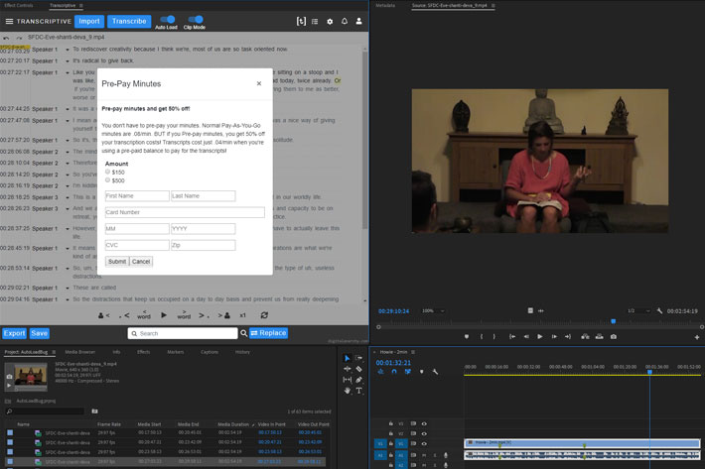Click Cancel in Pre-Pay Minutes dialog

(x=141, y=261)
